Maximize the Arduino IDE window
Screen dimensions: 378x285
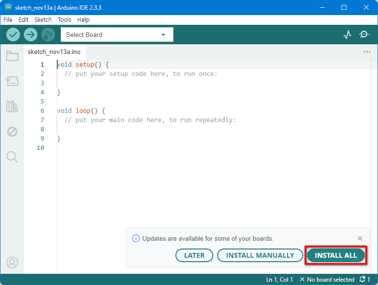coord(344,7)
